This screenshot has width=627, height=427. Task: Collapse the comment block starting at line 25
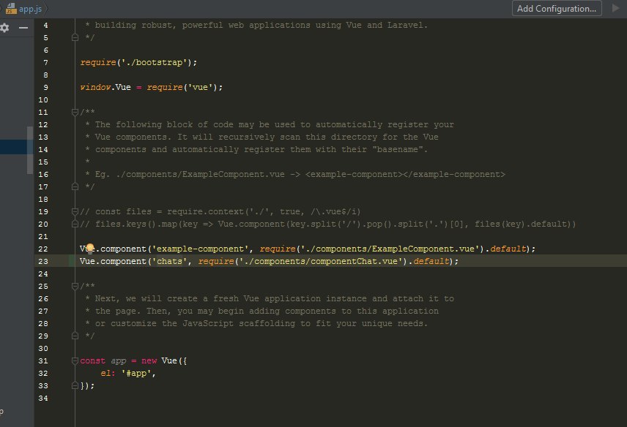coord(75,286)
